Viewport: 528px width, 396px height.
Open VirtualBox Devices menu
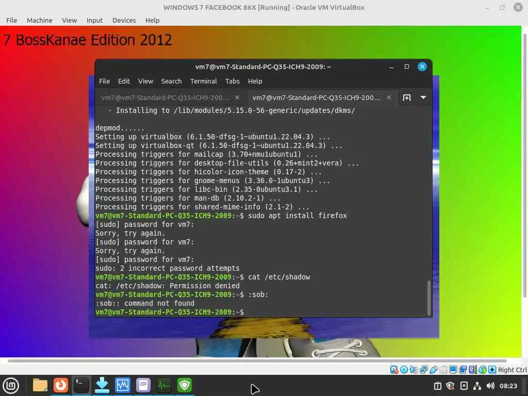(124, 20)
